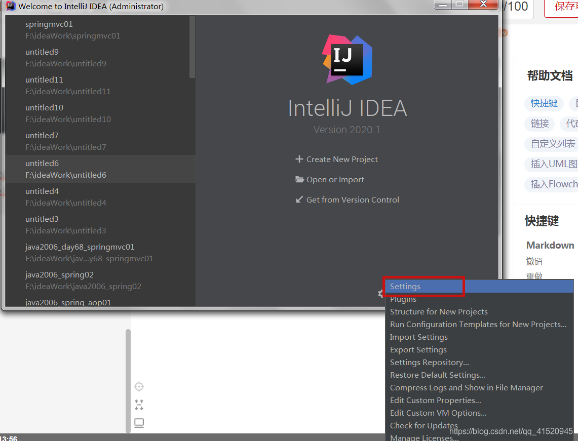Click the 自定义列表 help tag

click(x=551, y=144)
